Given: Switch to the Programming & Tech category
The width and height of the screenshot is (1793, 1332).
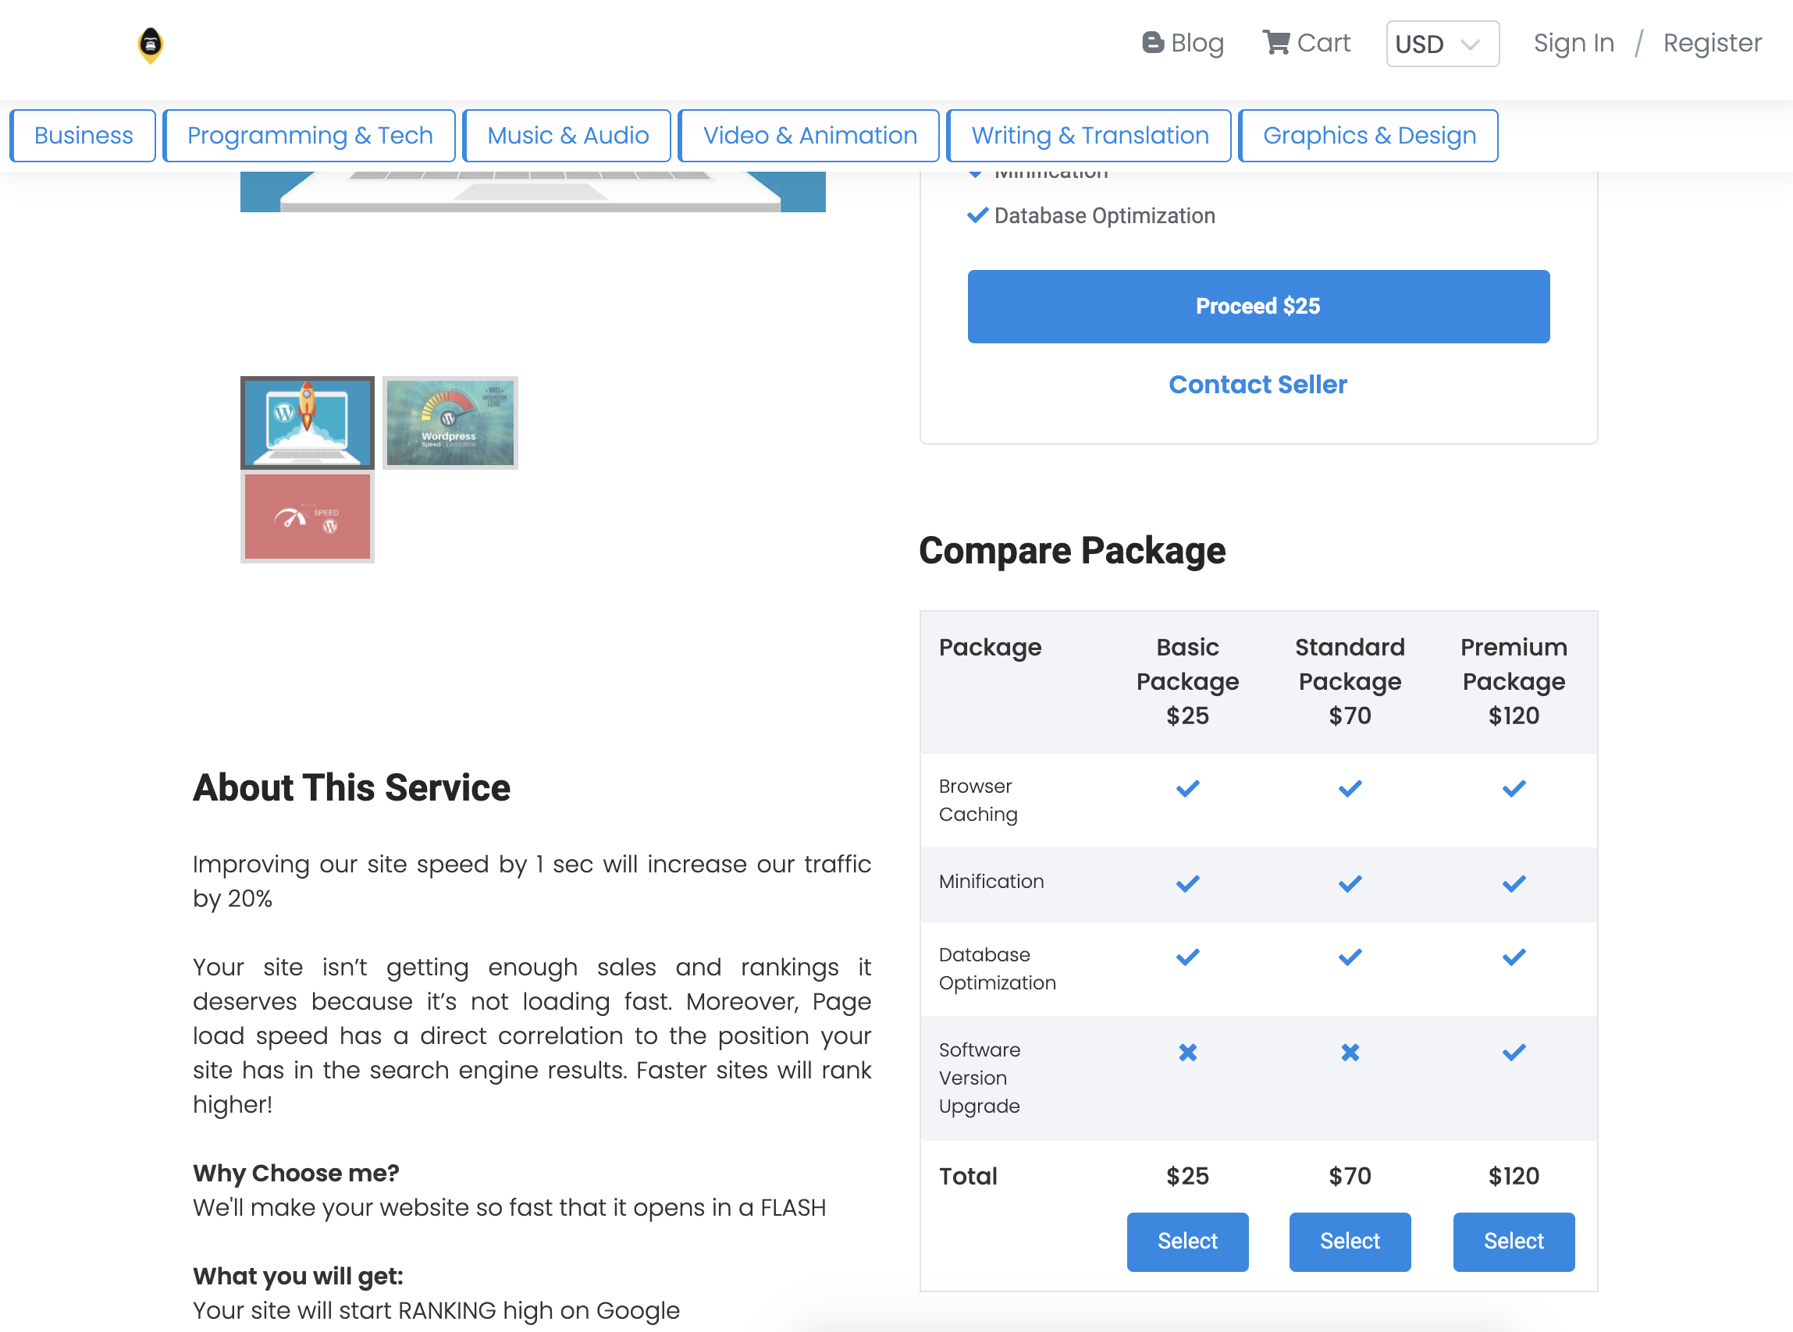Looking at the screenshot, I should [309, 135].
